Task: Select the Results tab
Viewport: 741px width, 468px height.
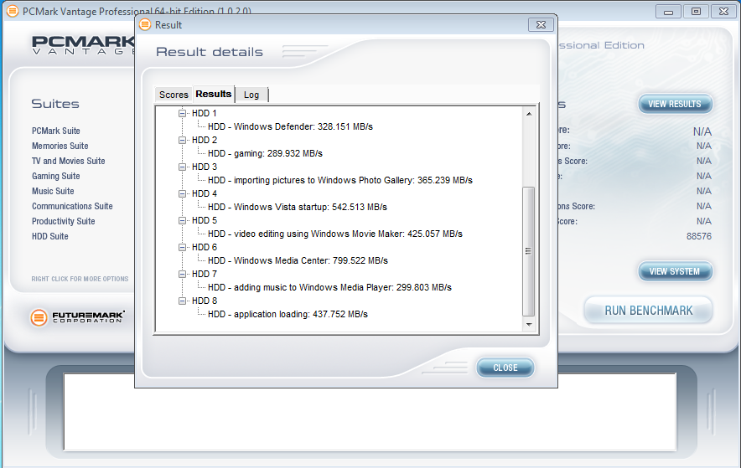Action: 214,94
